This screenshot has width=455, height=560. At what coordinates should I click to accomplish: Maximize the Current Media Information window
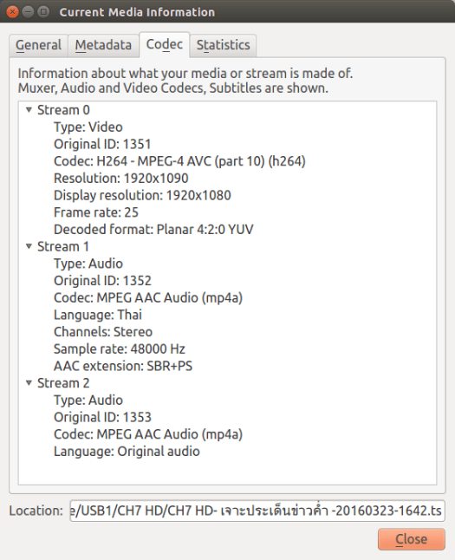click(x=43, y=12)
